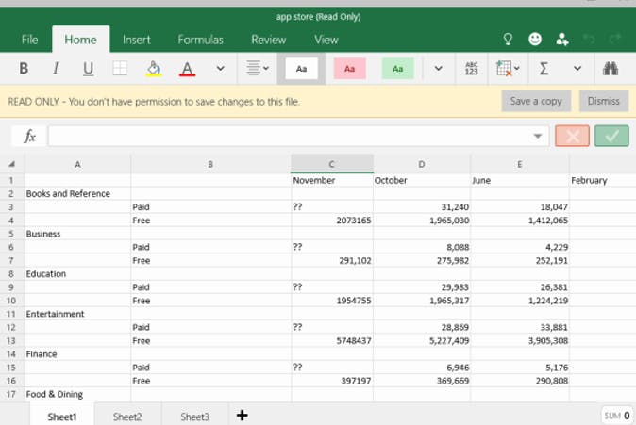Image resolution: width=636 pixels, height=425 pixels.
Task: Share workbook with person icon
Action: 562,40
